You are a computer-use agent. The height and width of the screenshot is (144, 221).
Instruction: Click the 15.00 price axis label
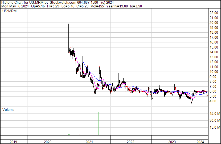[214, 47]
